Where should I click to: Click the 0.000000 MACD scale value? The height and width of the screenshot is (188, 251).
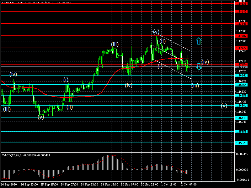tap(242, 170)
